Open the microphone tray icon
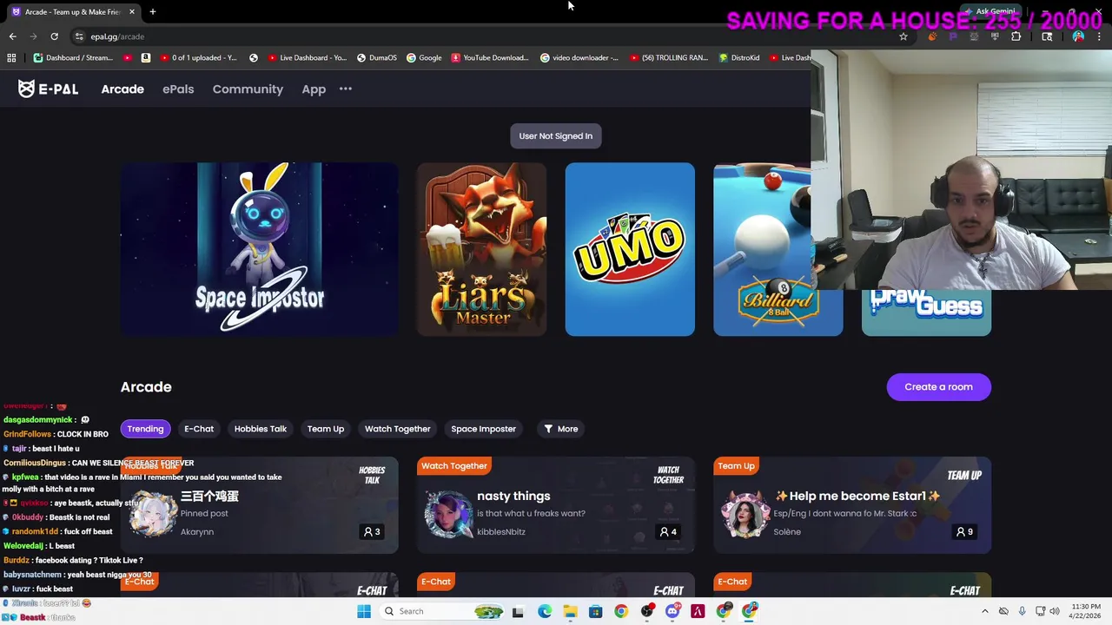 1022,611
